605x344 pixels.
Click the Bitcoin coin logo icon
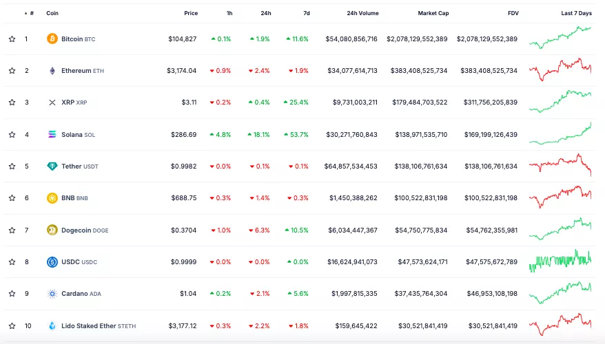click(x=52, y=39)
